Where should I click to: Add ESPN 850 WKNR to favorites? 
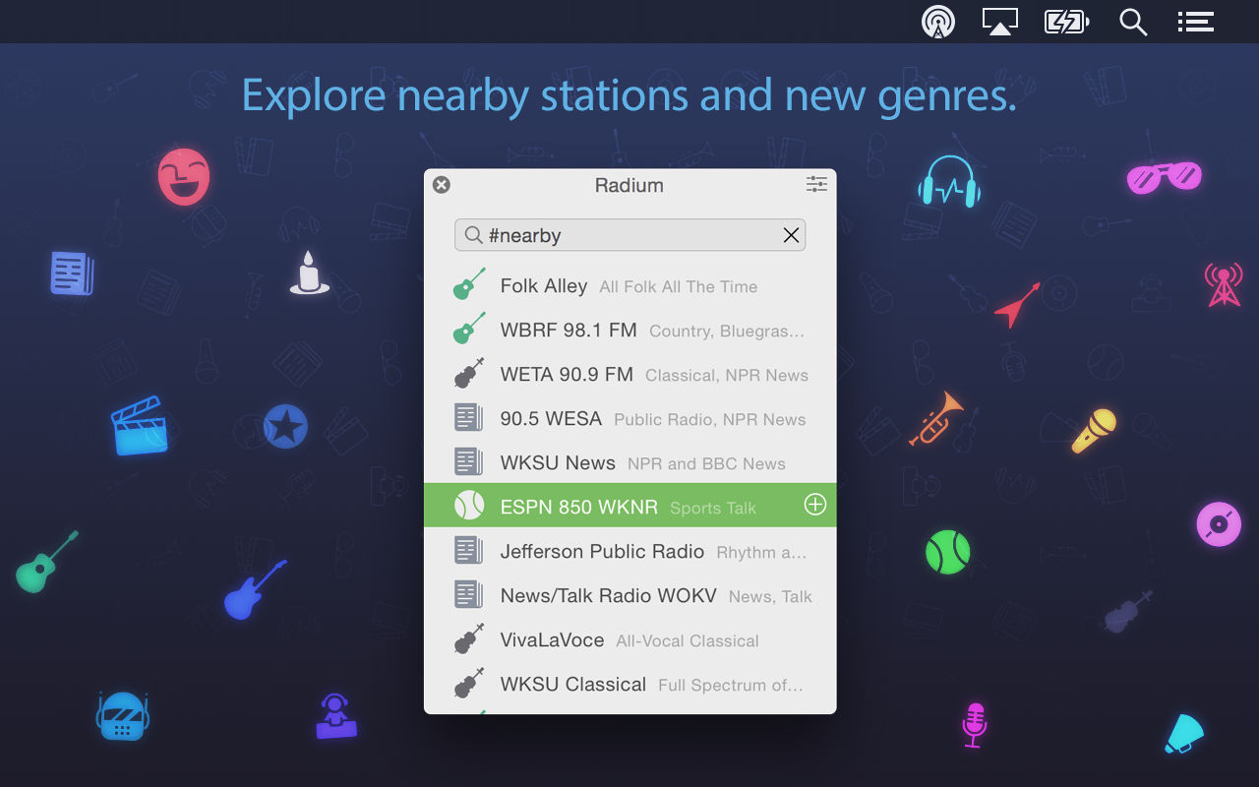[x=815, y=505]
